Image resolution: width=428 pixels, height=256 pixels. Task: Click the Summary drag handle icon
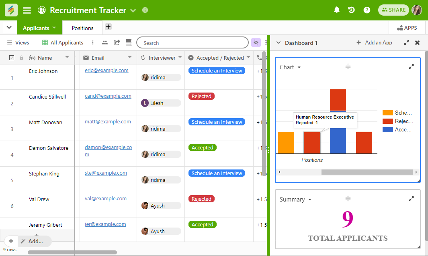(x=348, y=198)
